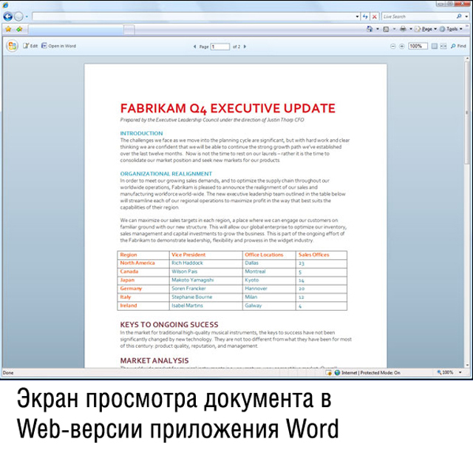This screenshot has width=473, height=453.
Task: Click the fit page width icon
Action: [x=443, y=46]
